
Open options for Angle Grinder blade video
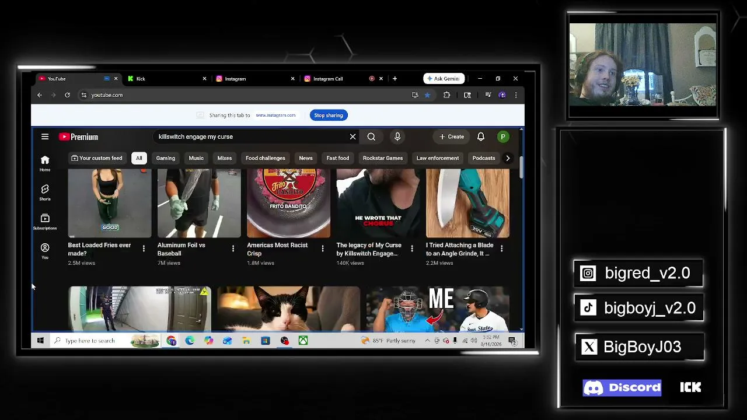click(x=501, y=249)
